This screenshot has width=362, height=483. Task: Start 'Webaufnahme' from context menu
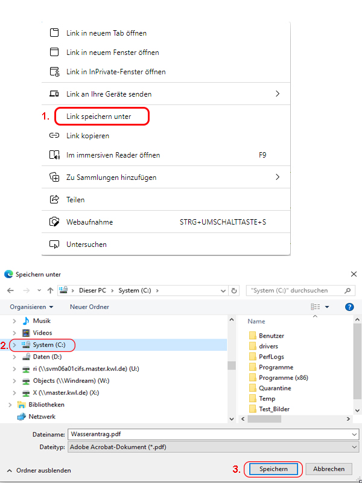pos(165,222)
